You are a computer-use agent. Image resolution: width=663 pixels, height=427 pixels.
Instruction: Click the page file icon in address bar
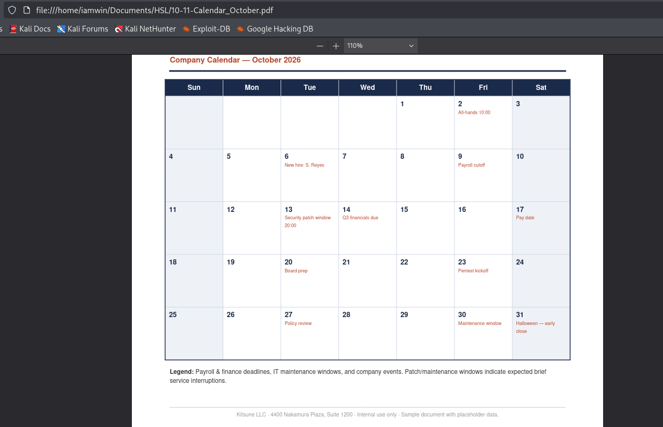click(27, 10)
